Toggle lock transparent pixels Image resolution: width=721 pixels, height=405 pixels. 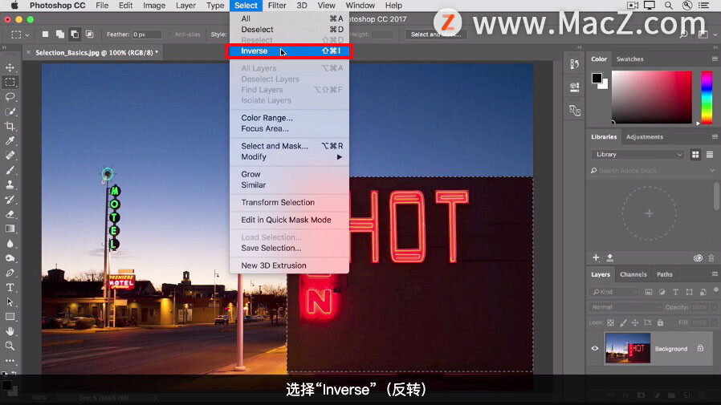point(611,323)
